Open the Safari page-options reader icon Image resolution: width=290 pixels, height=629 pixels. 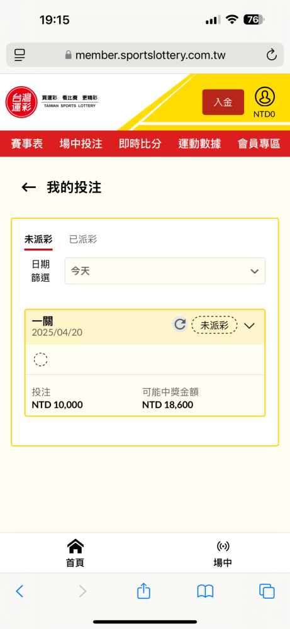(20, 55)
